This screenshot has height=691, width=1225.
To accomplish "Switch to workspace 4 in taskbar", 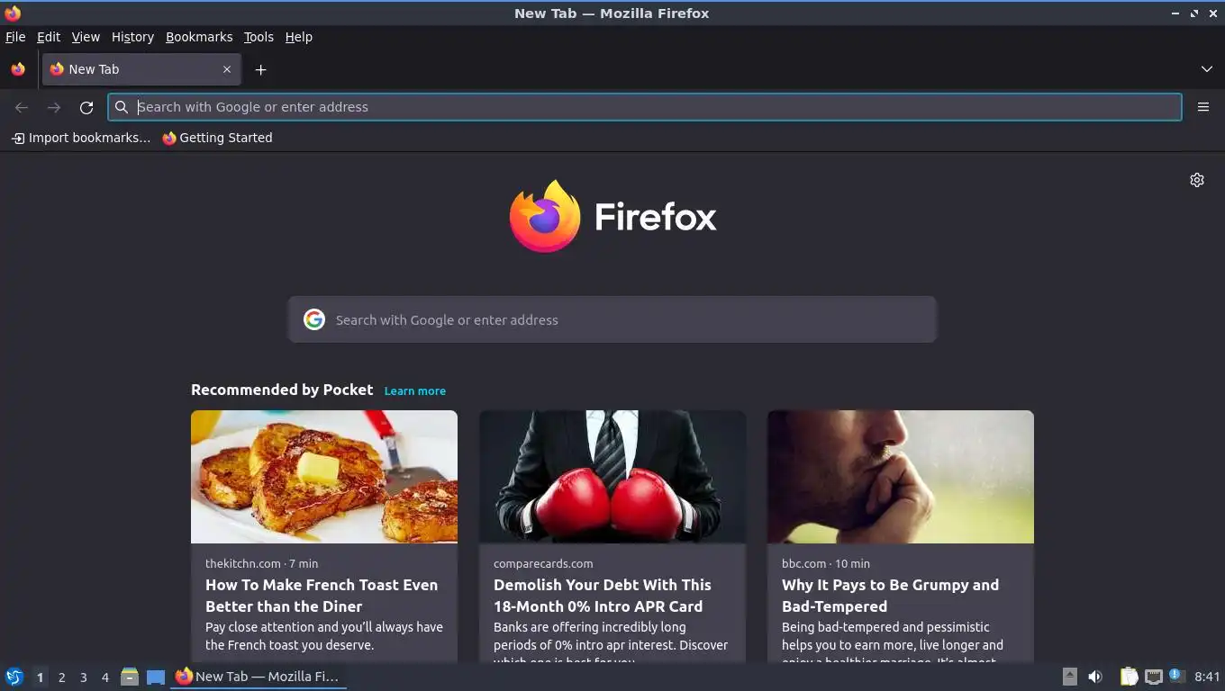I will (x=104, y=678).
